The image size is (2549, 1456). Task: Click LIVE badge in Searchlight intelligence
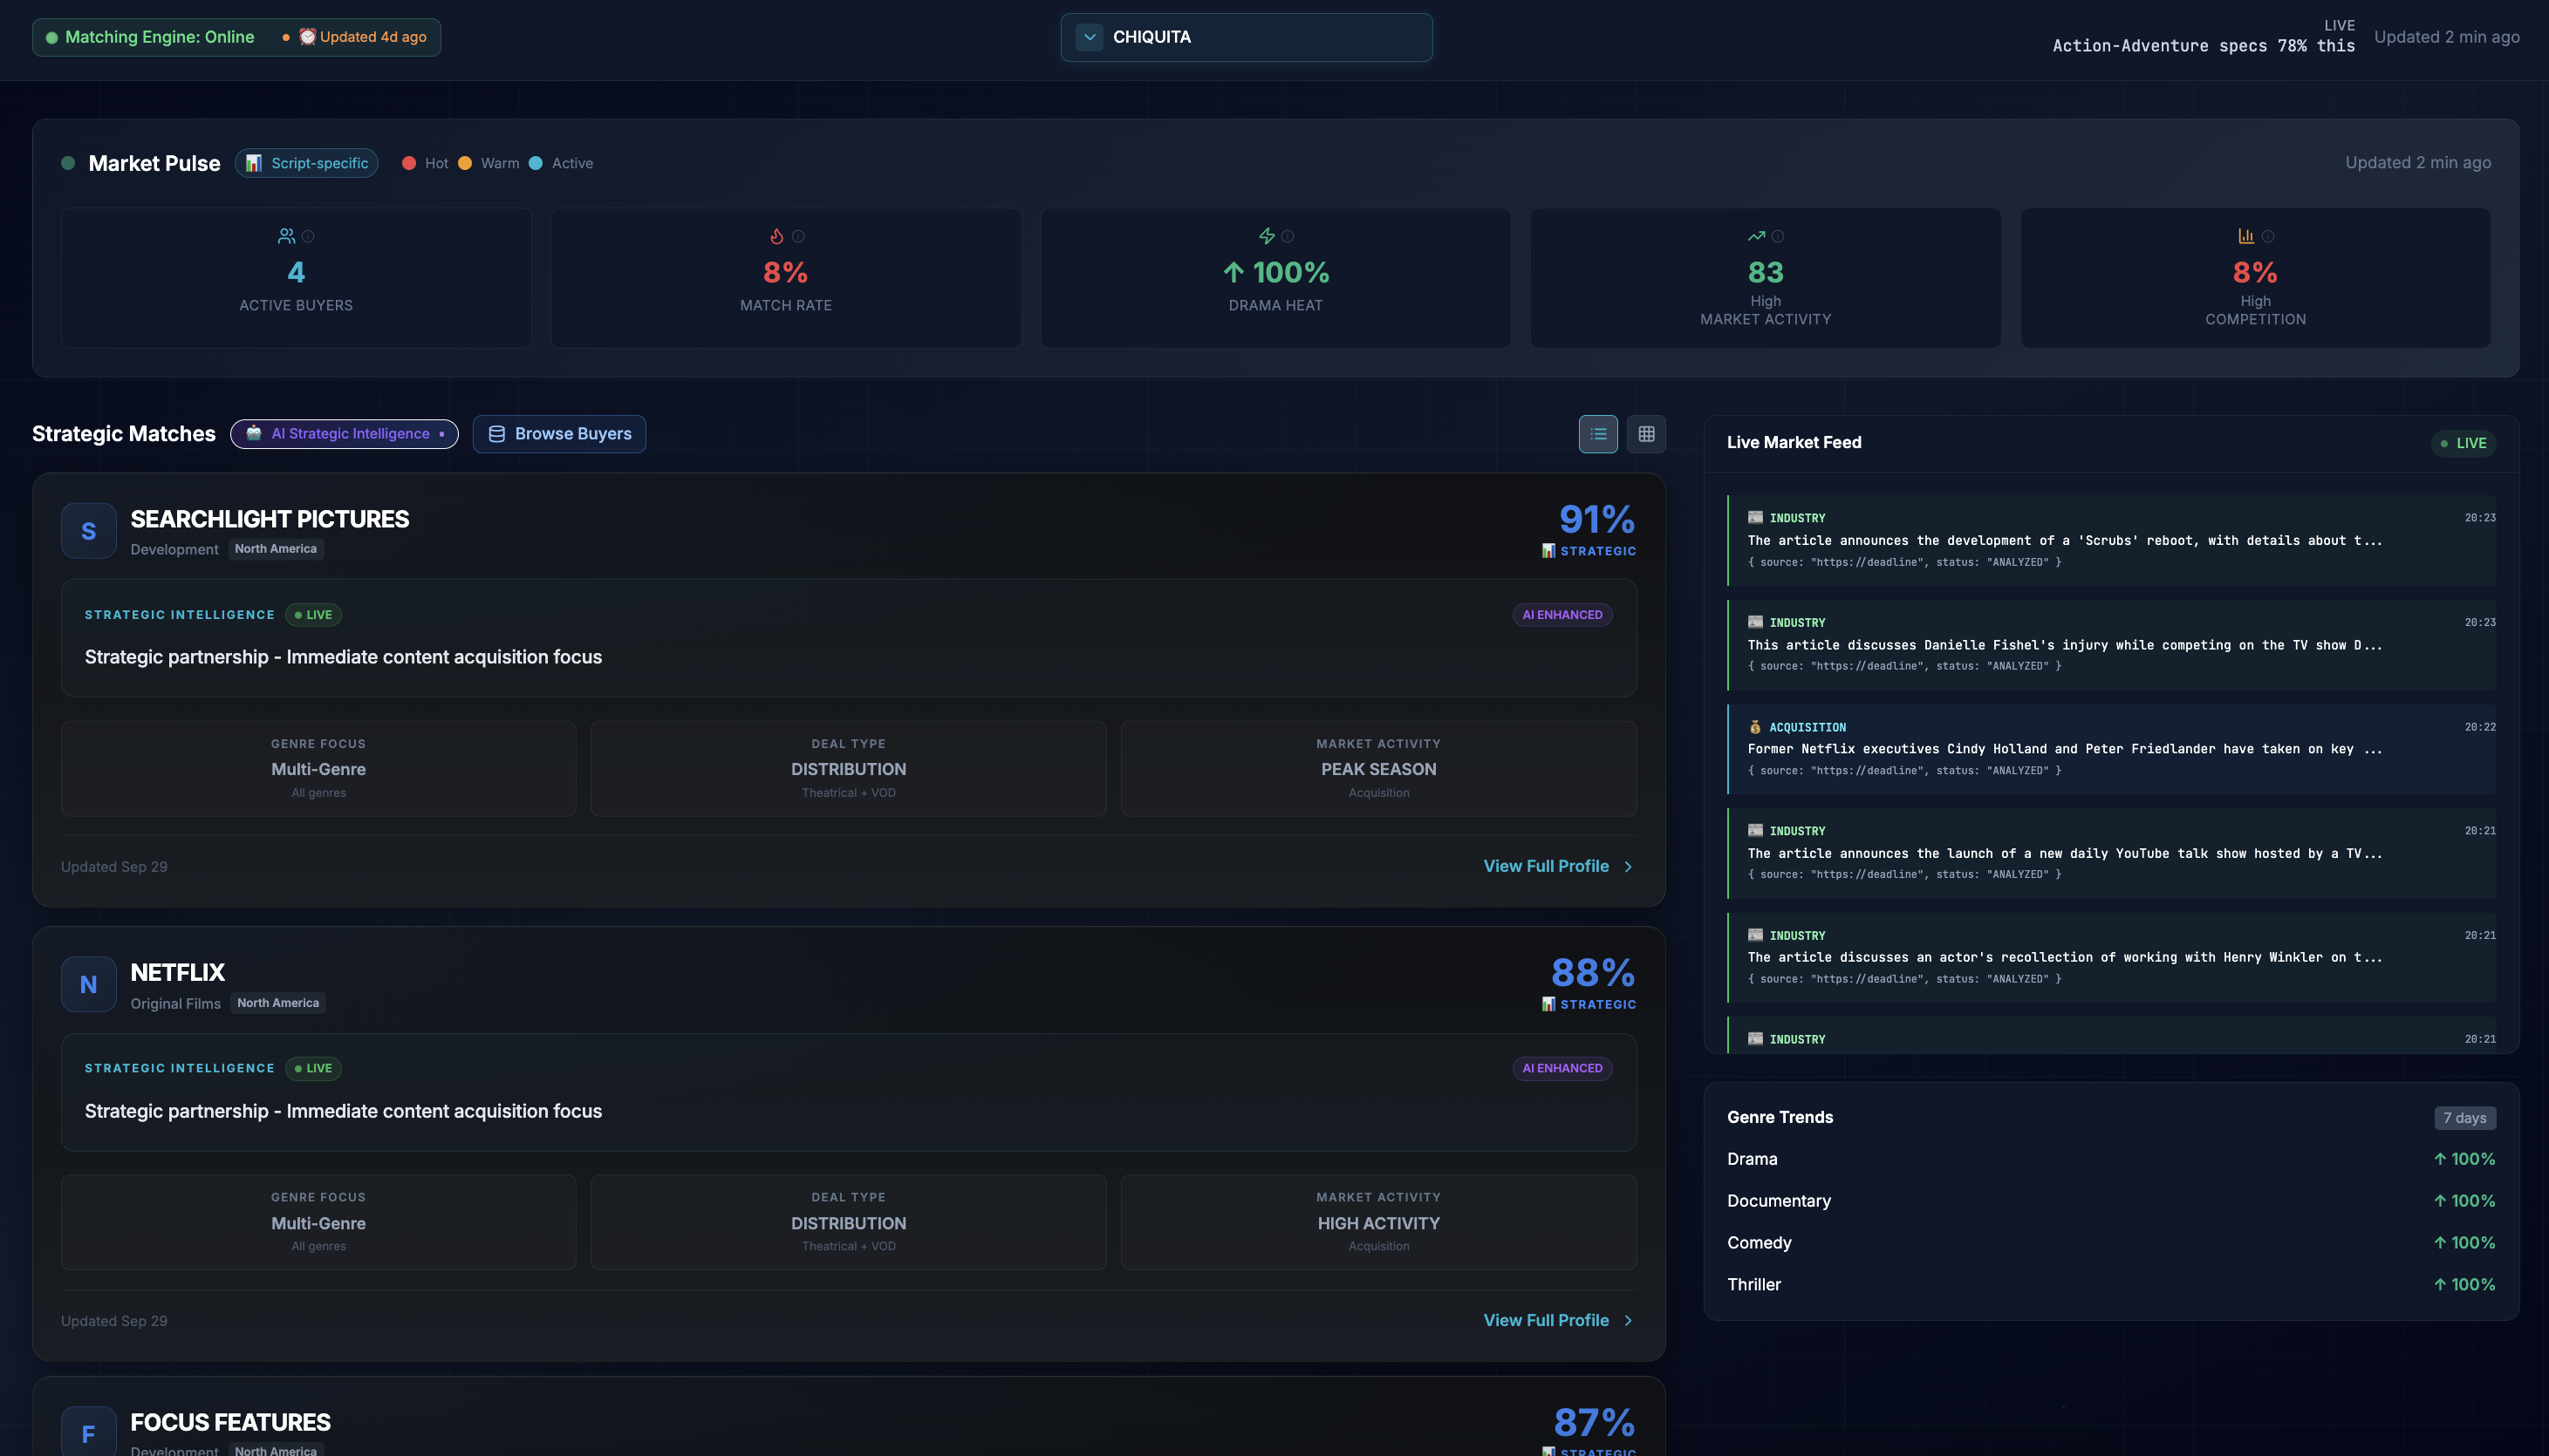[313, 615]
